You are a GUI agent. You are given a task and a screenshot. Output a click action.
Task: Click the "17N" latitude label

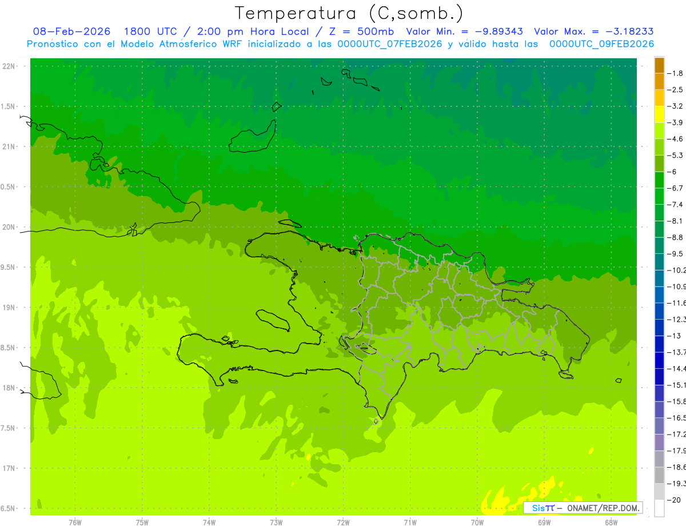click(x=9, y=468)
